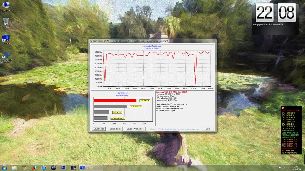This screenshot has height=171, width=305.
Task: Open iTunes from the taskbar
Action: click(x=43, y=168)
